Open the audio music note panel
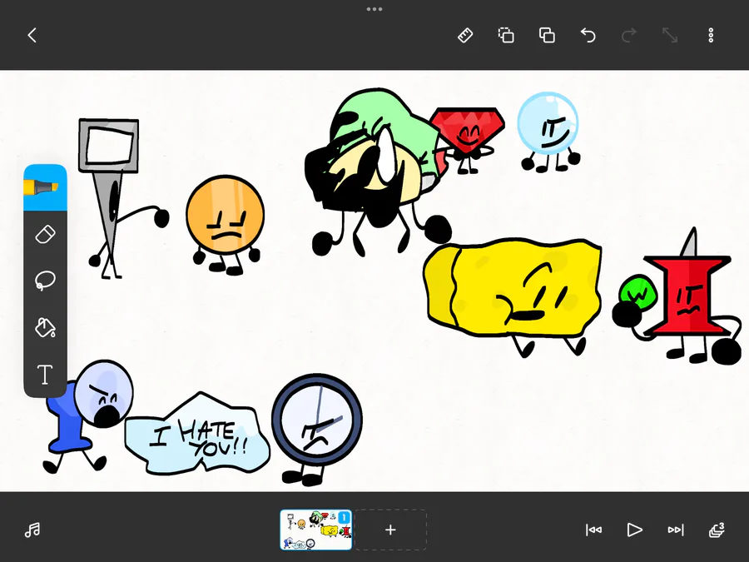This screenshot has height=562, width=749. point(32,530)
